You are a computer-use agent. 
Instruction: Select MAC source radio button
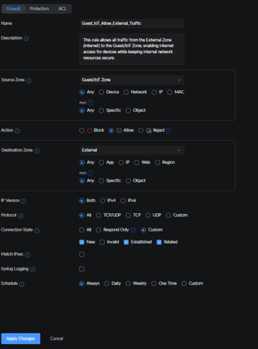point(170,92)
